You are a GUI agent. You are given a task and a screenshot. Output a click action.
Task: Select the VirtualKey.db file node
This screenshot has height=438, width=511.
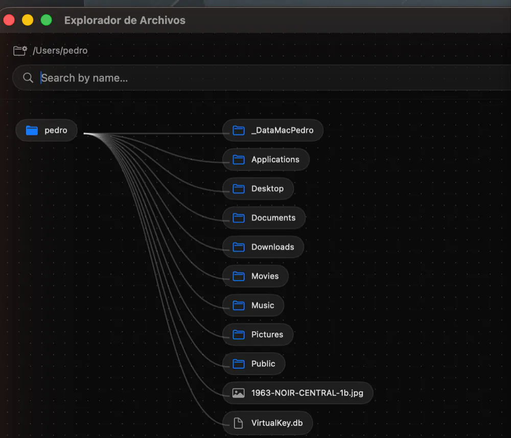click(268, 423)
